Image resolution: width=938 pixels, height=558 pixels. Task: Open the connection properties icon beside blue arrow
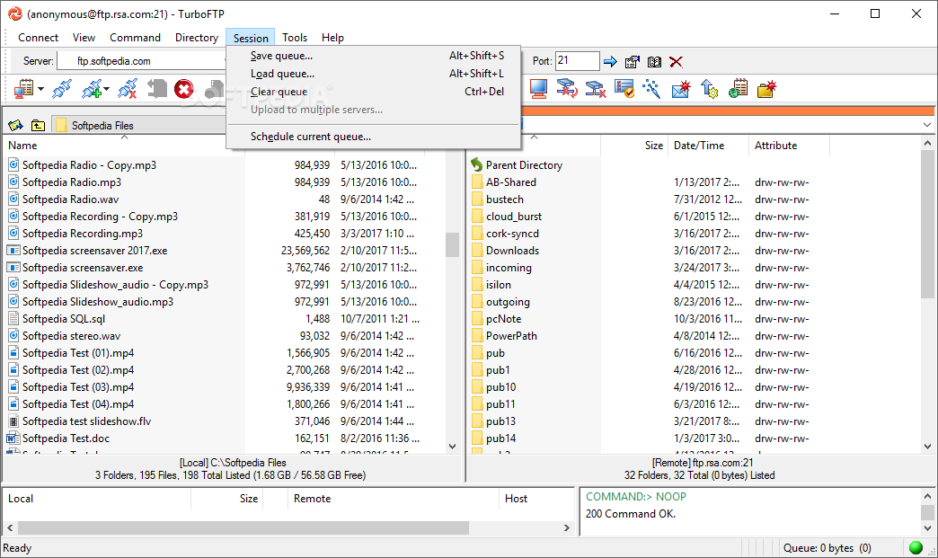[x=633, y=62]
